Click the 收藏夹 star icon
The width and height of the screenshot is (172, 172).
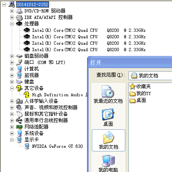click(x=133, y=87)
